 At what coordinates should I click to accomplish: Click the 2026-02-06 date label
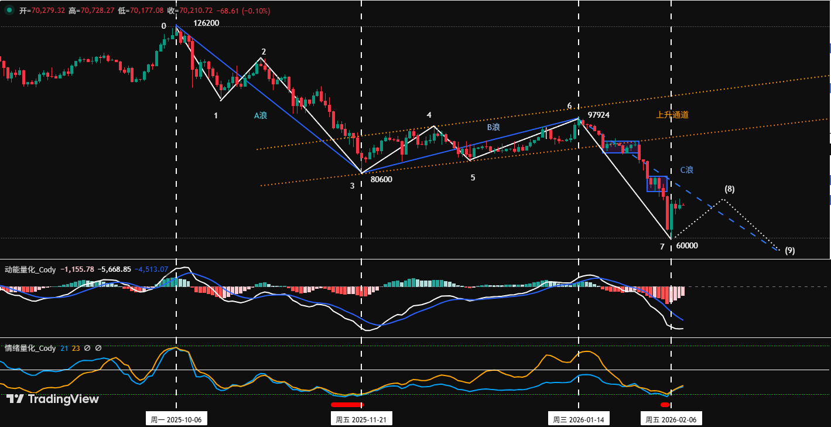(x=671, y=419)
